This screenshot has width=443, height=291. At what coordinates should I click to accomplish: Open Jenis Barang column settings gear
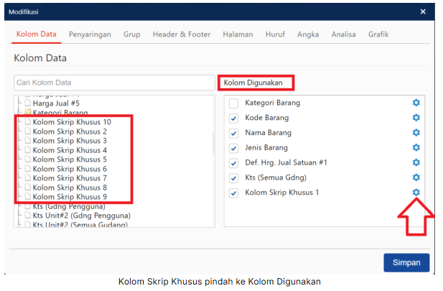(416, 148)
